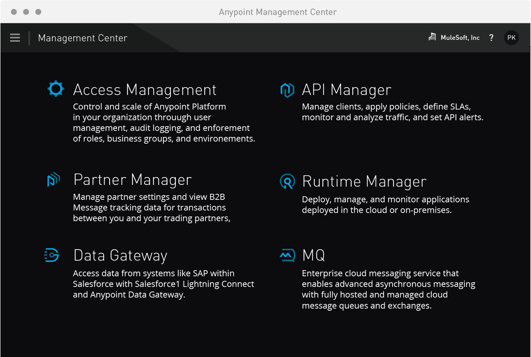
Task: Open MQ from its heading
Action: pos(313,255)
